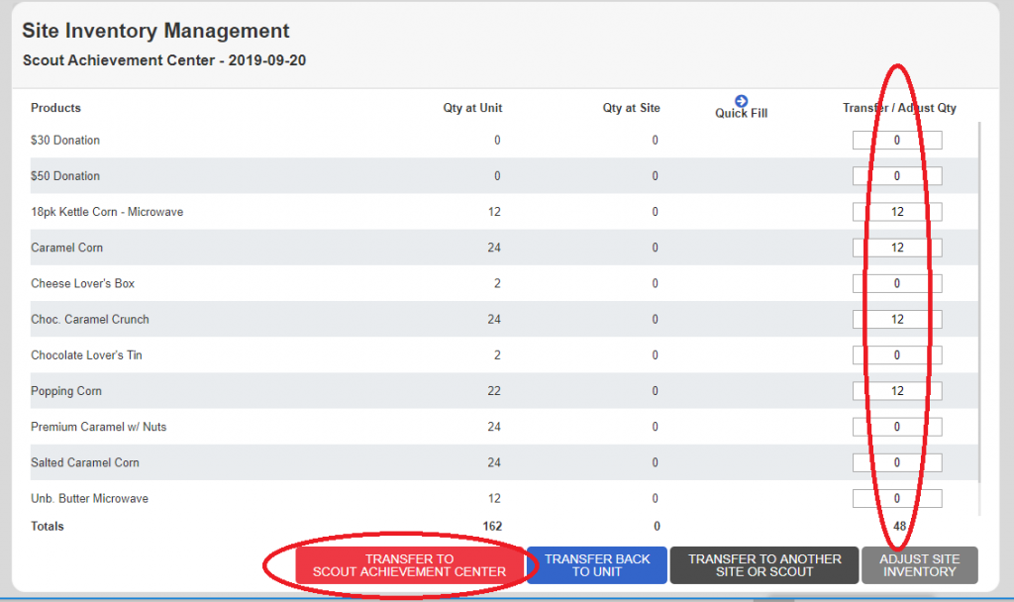Click the $50 Donation product name
This screenshot has height=602, width=1014.
coord(65,176)
